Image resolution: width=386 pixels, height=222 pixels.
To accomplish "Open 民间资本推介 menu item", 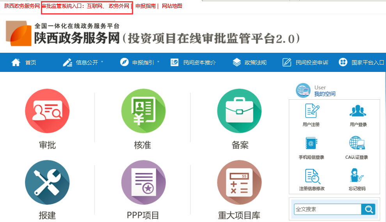I will point(200,63).
